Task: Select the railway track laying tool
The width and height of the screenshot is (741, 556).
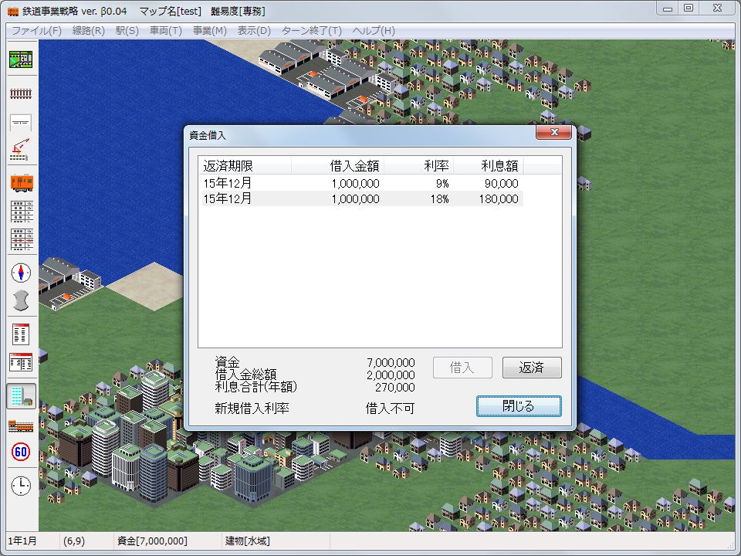Action: (x=21, y=93)
